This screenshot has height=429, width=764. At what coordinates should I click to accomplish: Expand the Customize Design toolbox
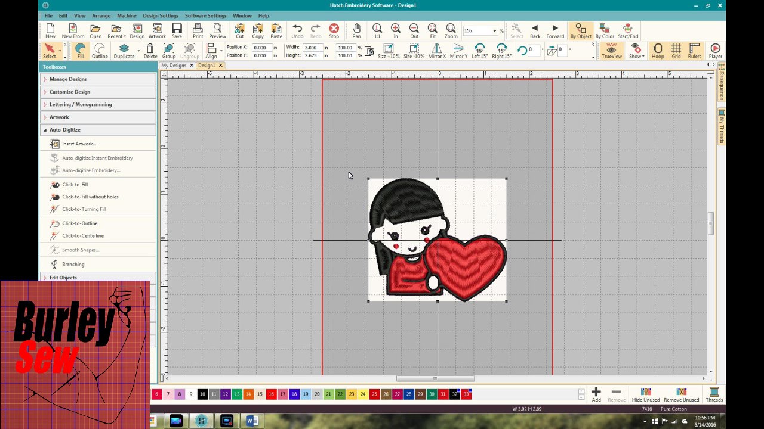(x=98, y=92)
